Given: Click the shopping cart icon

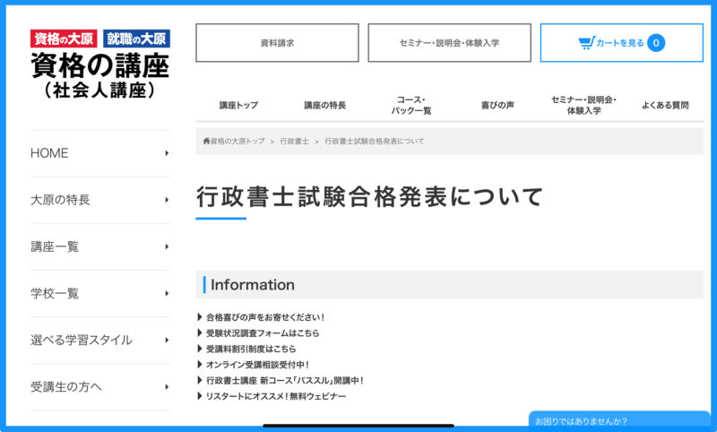Looking at the screenshot, I should (586, 42).
